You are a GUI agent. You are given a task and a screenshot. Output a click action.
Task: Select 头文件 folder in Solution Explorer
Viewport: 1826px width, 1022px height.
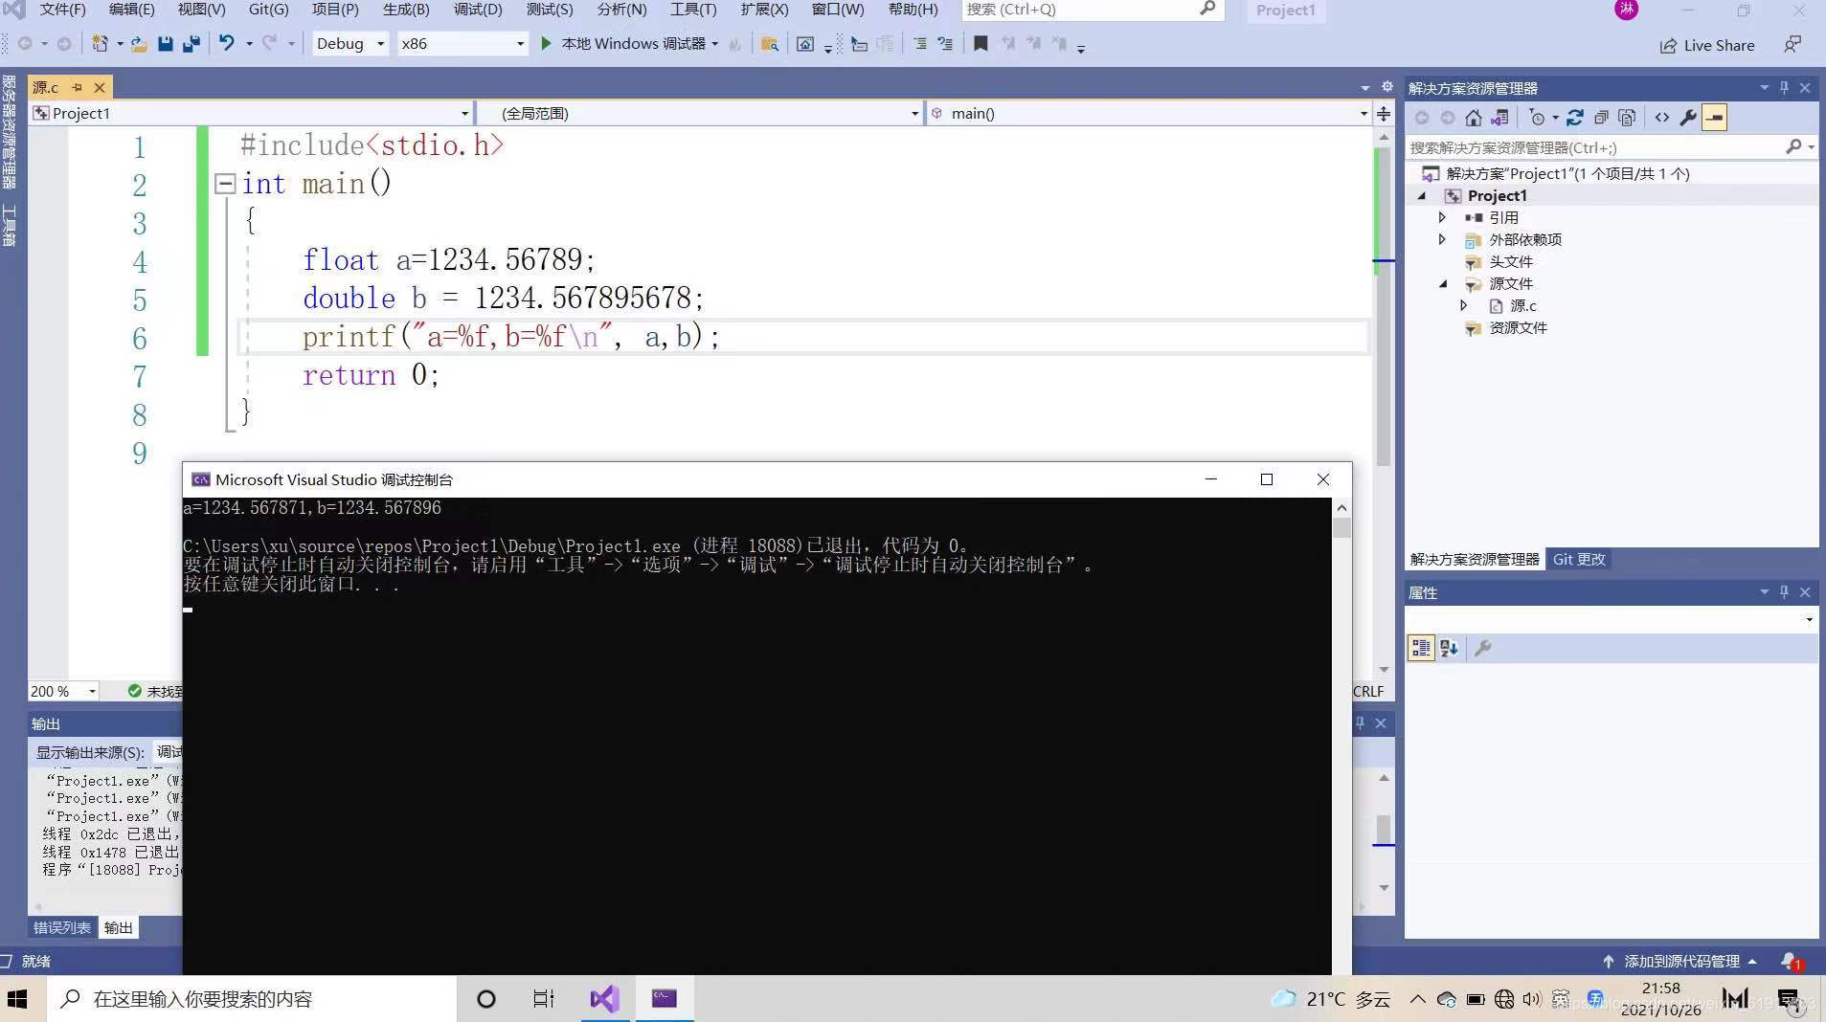coord(1511,261)
